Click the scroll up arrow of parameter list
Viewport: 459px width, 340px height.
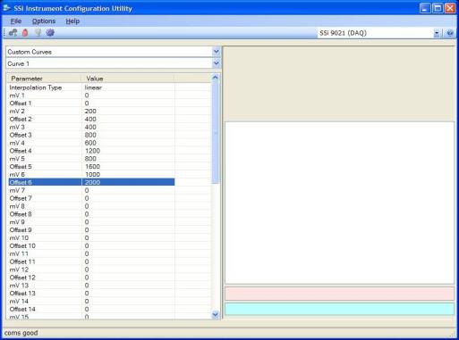215,78
